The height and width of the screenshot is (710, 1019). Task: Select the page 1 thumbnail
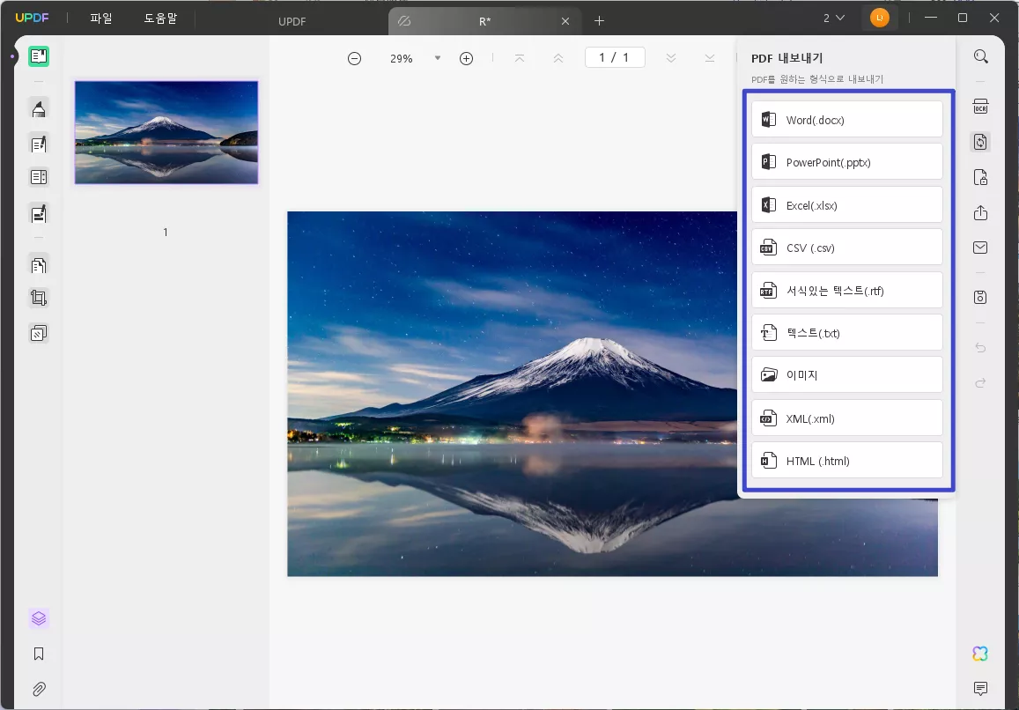166,133
